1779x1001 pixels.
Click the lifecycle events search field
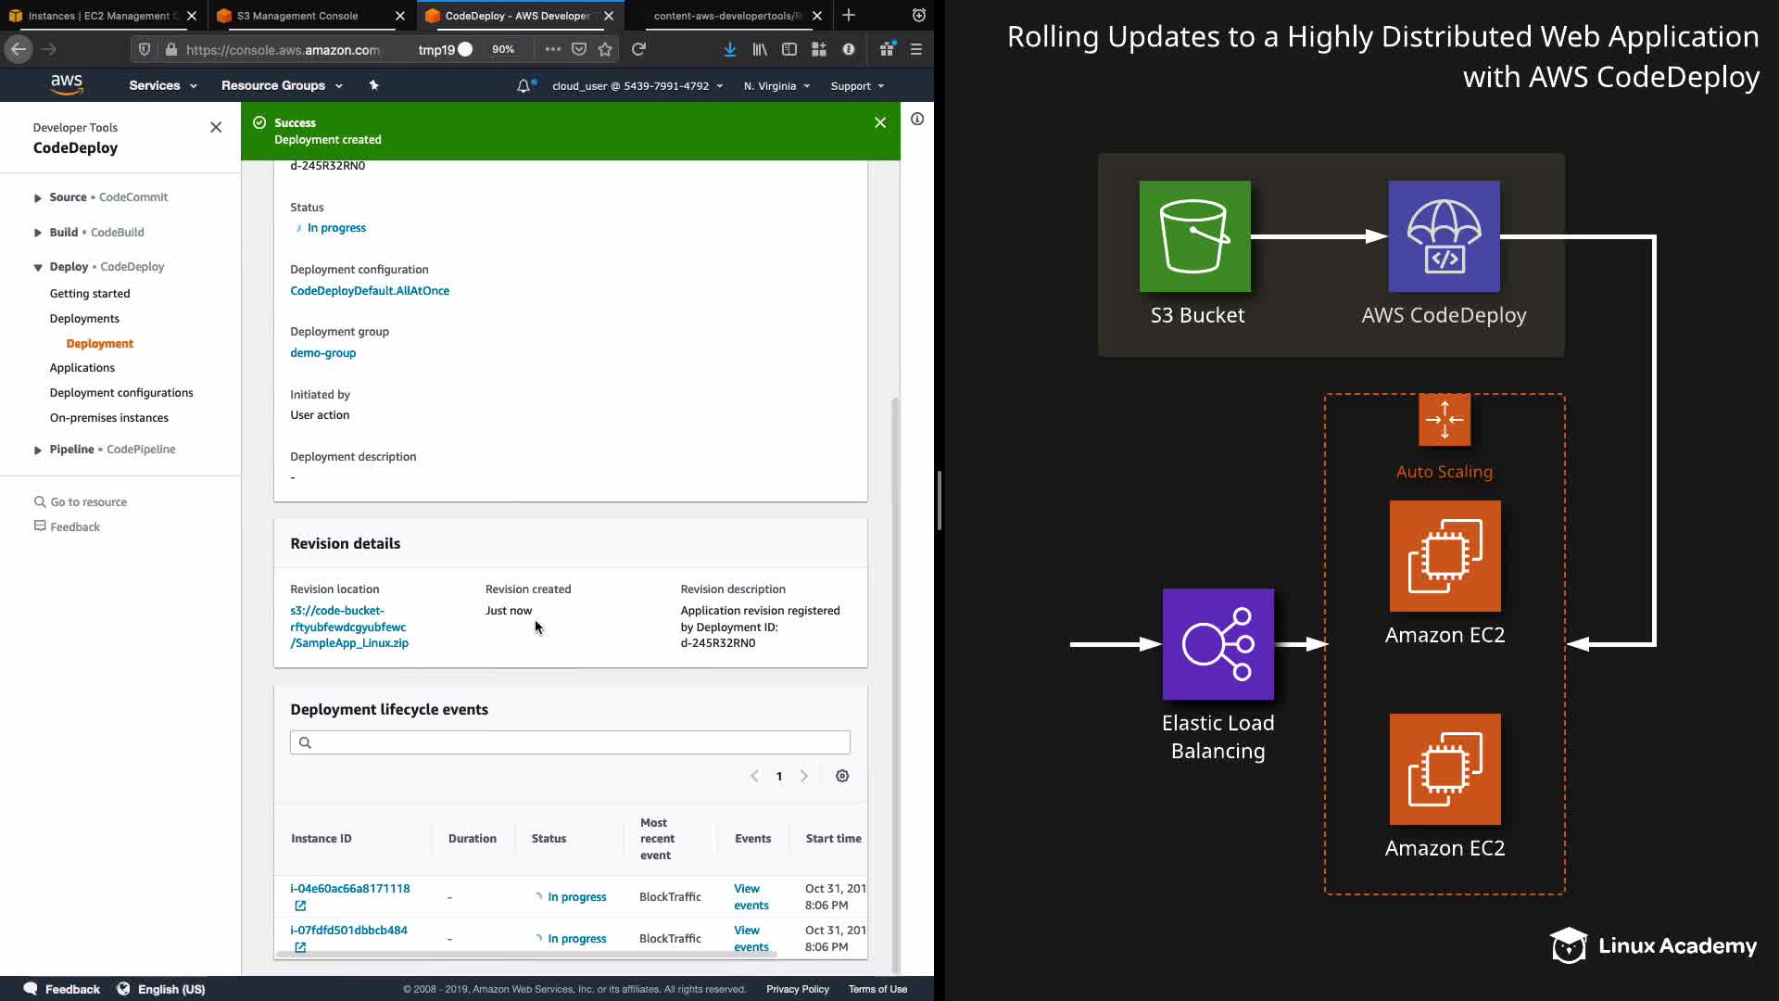[570, 742]
